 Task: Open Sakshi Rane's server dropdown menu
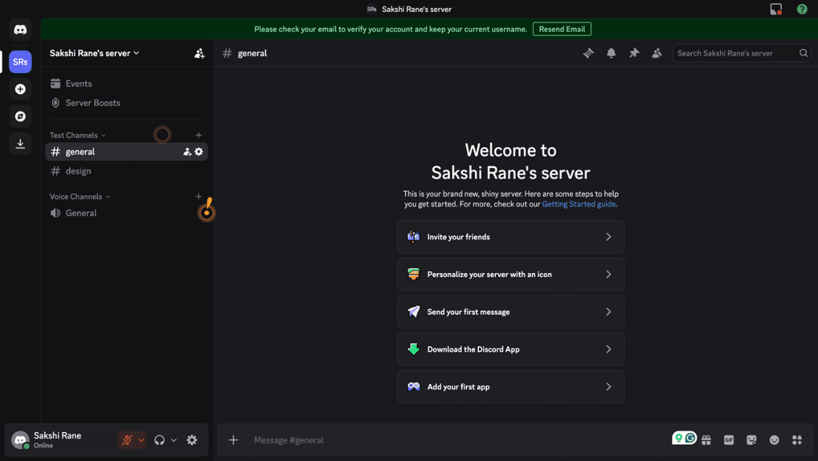tap(95, 53)
